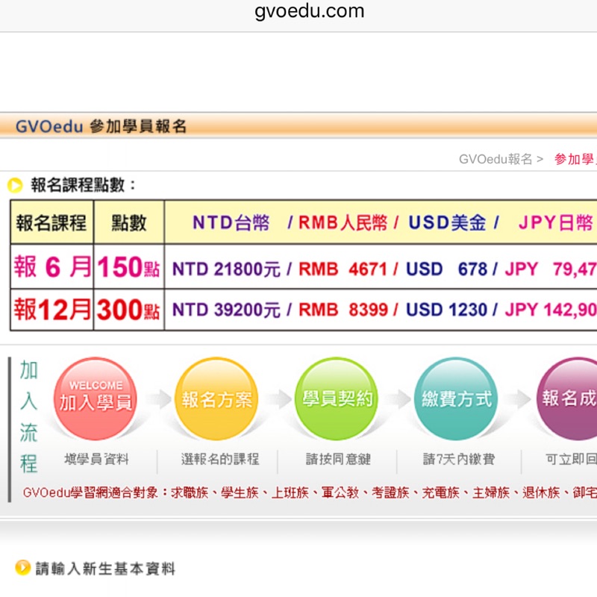Click the red 加入學員 welcome circle
Screen dimensions: 597x597
coord(96,398)
